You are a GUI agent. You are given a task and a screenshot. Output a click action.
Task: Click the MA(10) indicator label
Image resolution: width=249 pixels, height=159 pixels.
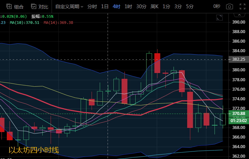tap(24, 23)
